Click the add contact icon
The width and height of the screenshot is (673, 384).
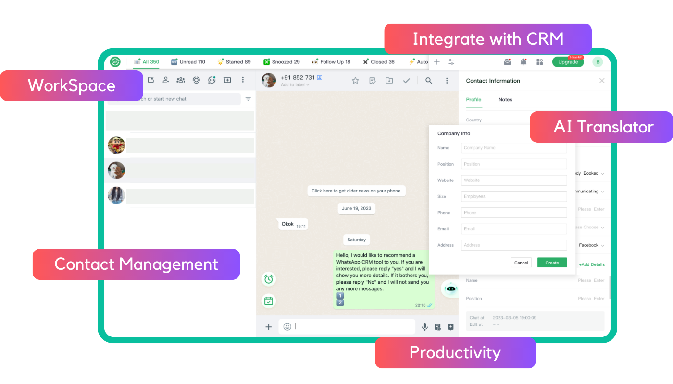tap(166, 80)
